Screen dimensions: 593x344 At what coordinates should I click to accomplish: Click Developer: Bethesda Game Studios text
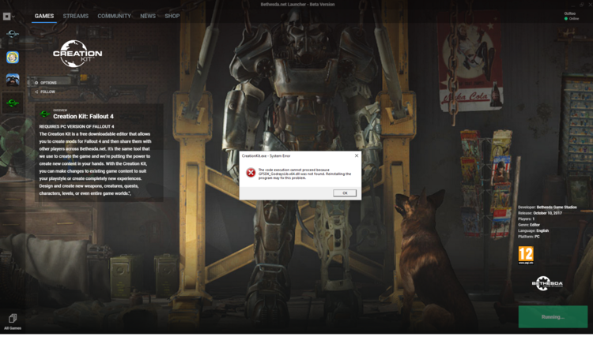547,207
